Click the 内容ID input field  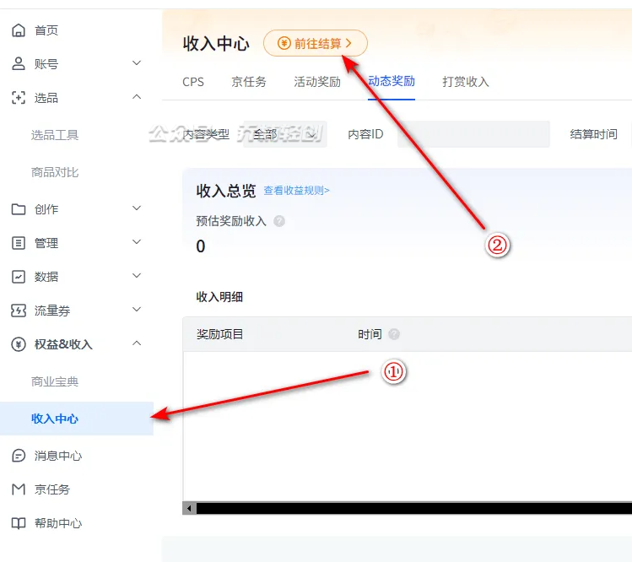(473, 134)
